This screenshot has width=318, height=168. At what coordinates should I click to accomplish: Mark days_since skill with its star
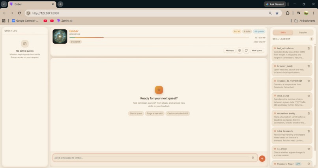coord(275,95)
